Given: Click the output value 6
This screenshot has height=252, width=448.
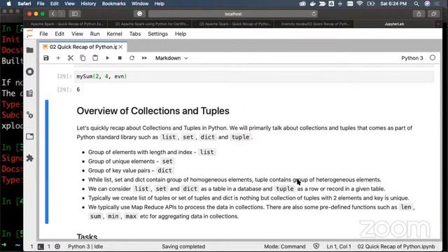Looking at the screenshot, I should coord(78,90).
